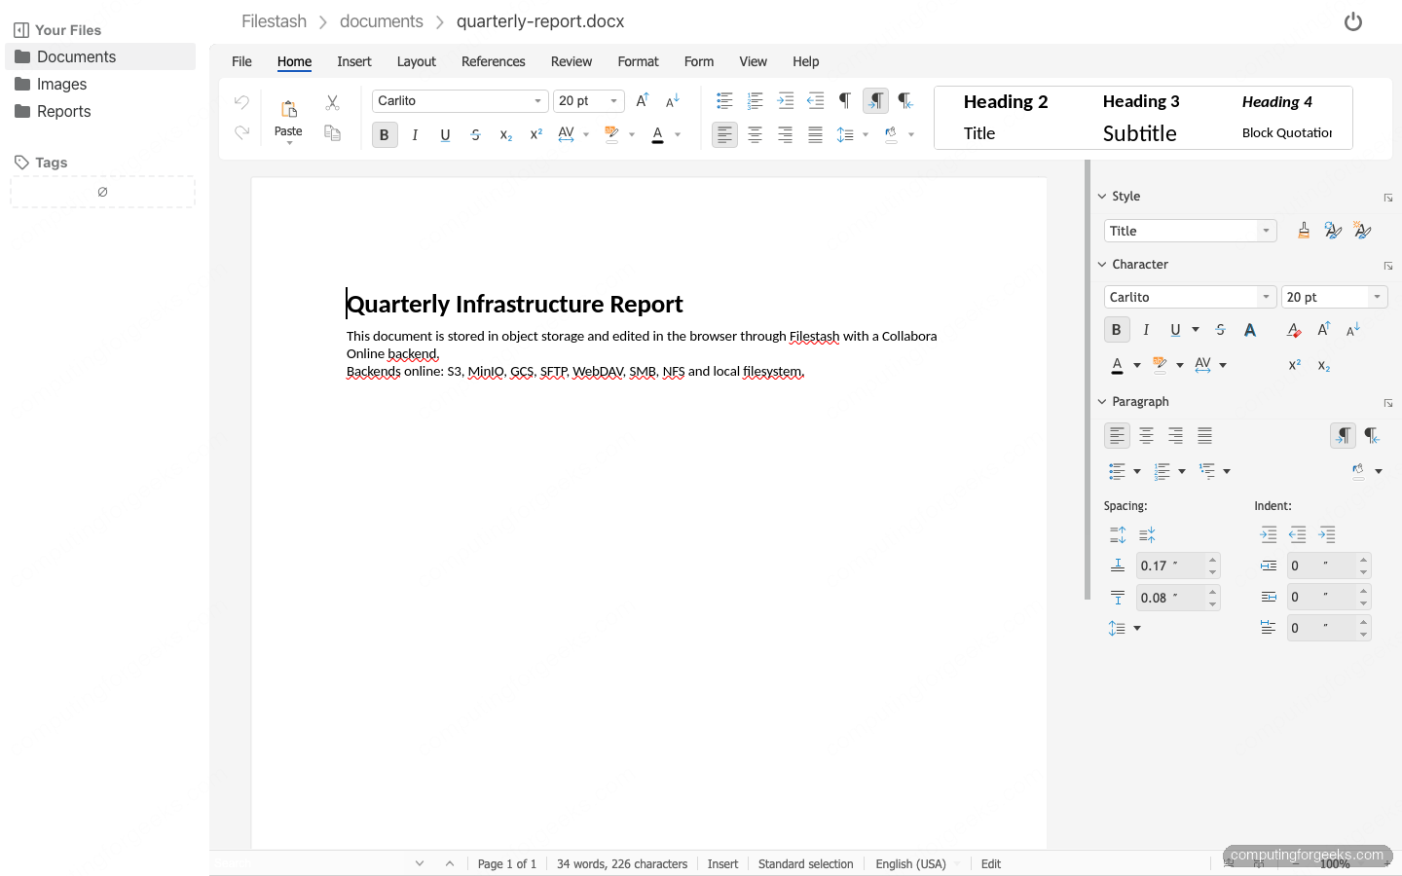Insert unordered bullet list from toolbar
Image resolution: width=1402 pixels, height=876 pixels.
click(x=724, y=100)
